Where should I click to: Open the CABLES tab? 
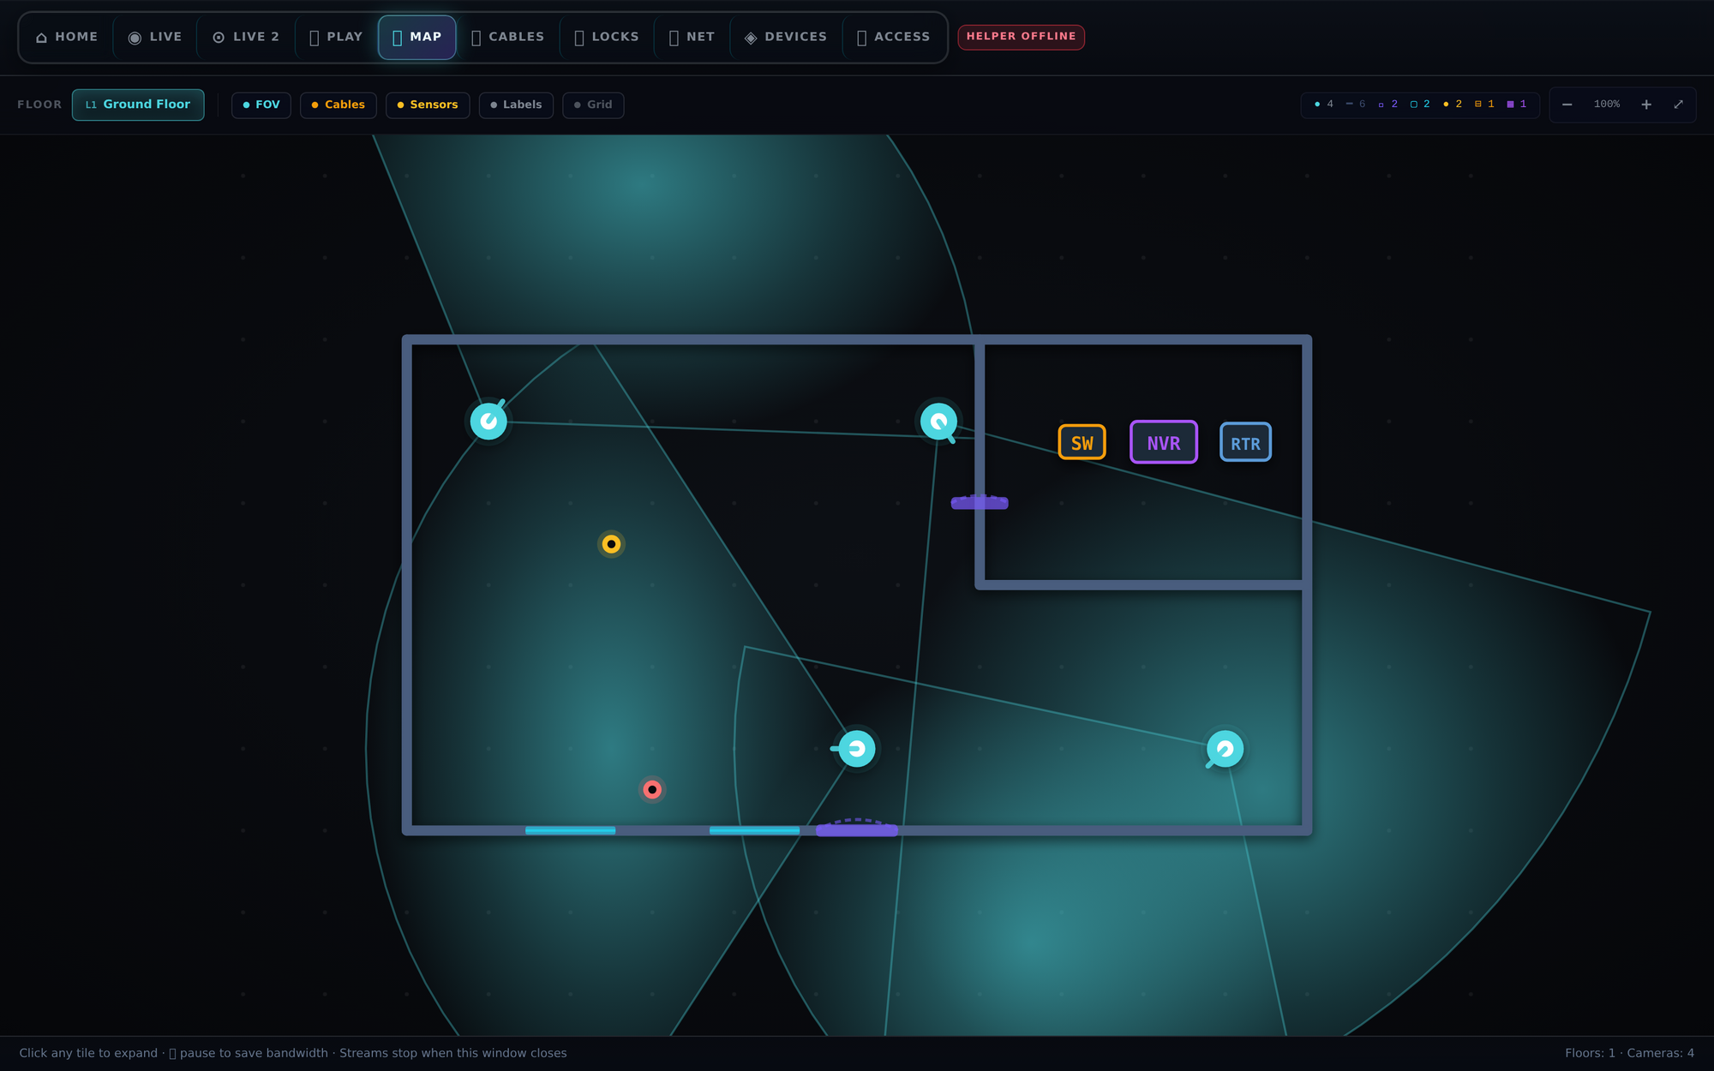click(508, 37)
